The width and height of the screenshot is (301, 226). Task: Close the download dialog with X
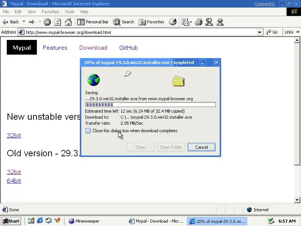pos(216,63)
